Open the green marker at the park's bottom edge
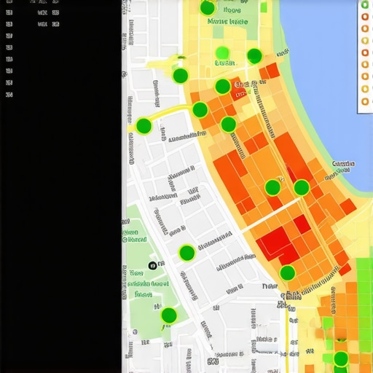The width and height of the screenshot is (373, 373). coord(169,315)
